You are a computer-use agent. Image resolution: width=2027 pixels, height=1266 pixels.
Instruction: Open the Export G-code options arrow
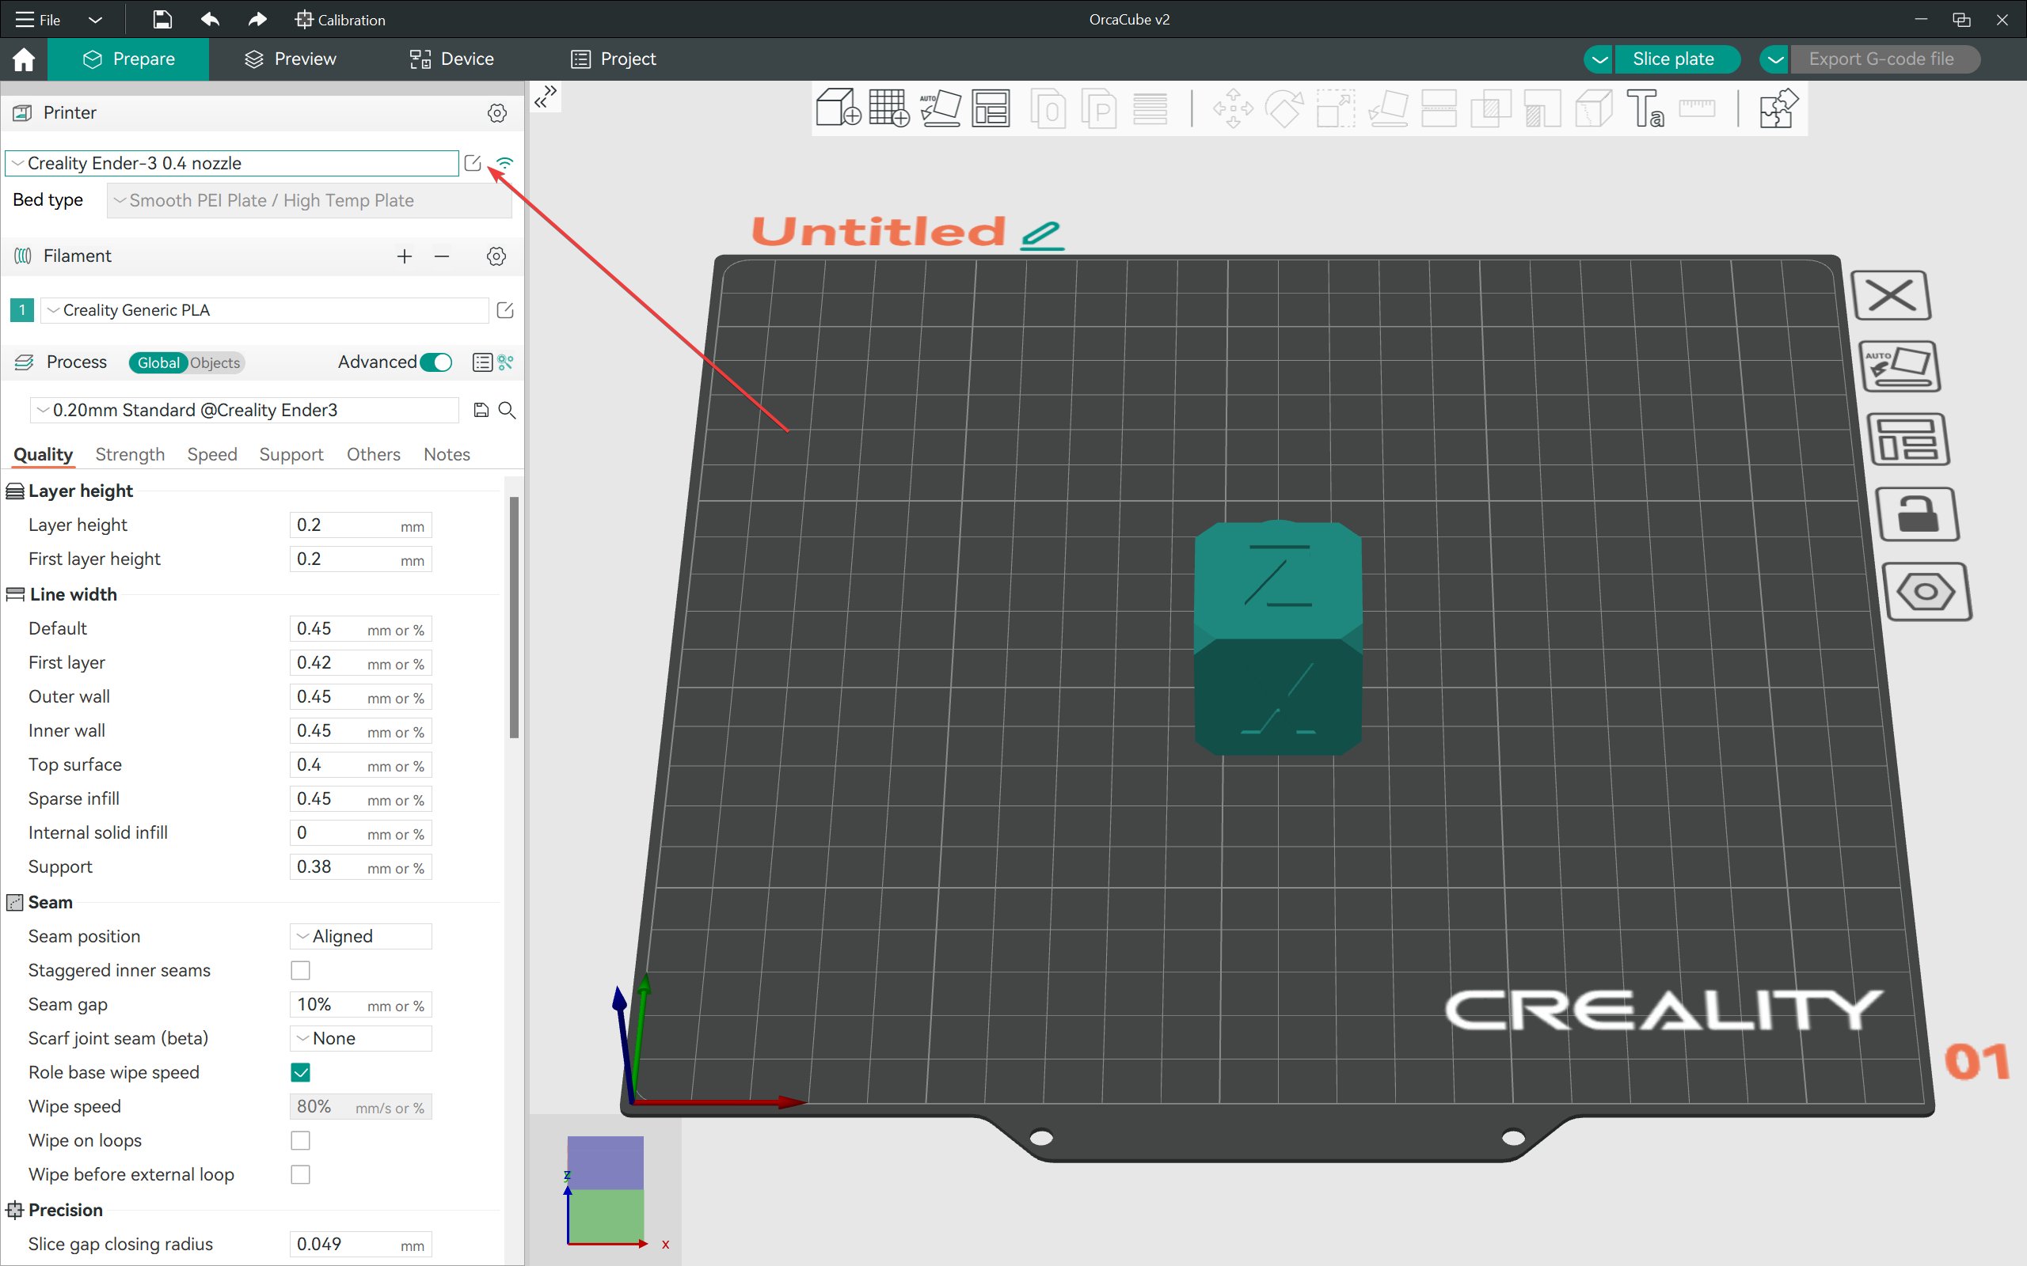pos(1775,59)
